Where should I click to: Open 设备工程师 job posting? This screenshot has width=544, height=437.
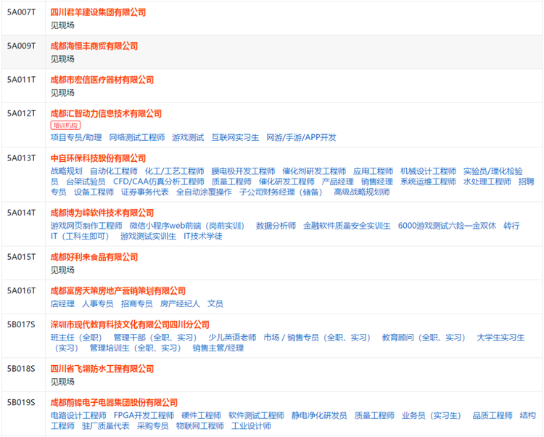click(94, 192)
